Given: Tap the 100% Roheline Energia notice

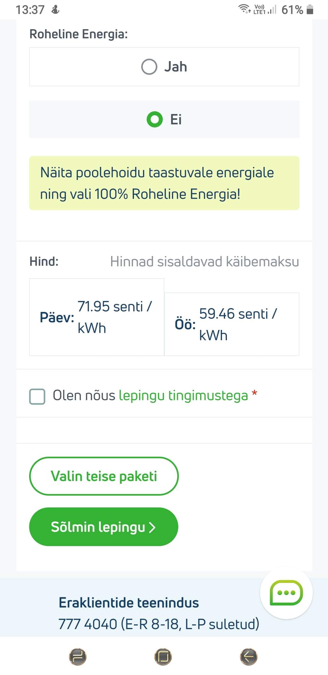Looking at the screenshot, I should [164, 183].
